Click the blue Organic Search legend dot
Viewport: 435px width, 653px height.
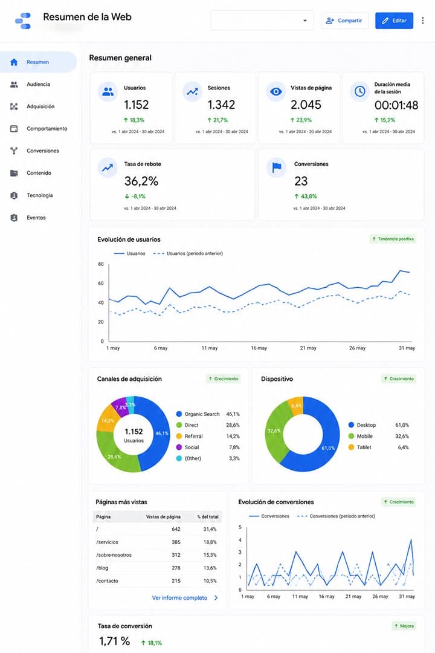(179, 414)
